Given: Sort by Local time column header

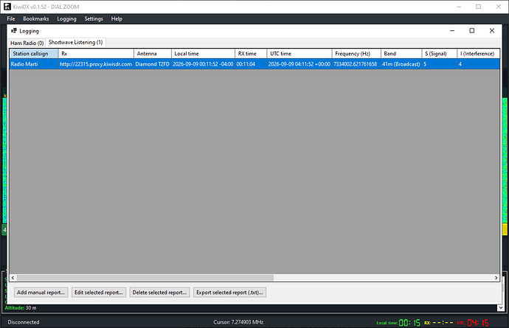Looking at the screenshot, I should 203,54.
